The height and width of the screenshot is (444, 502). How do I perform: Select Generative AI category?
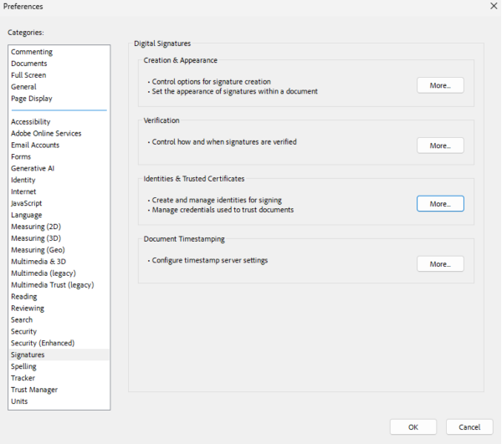click(33, 168)
